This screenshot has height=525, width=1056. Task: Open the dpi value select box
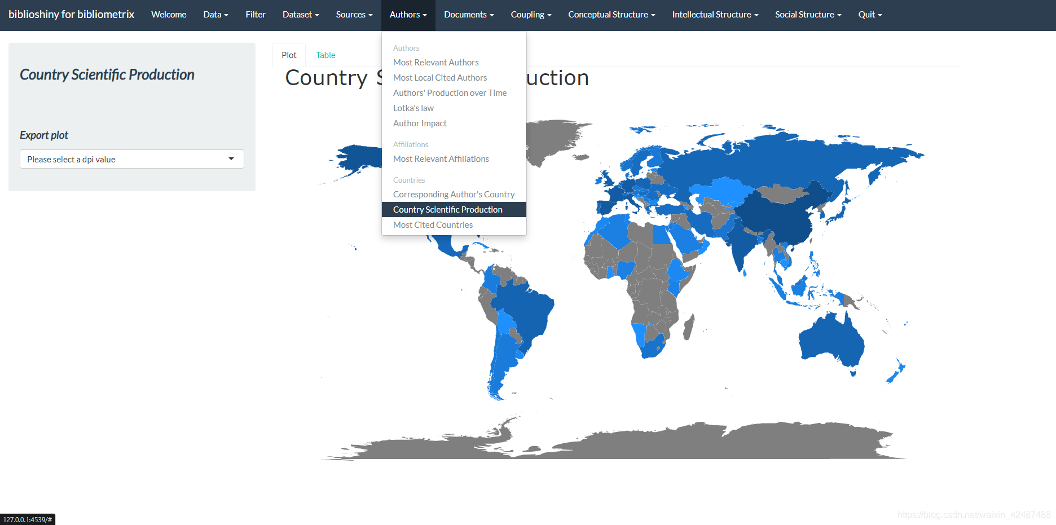click(132, 159)
